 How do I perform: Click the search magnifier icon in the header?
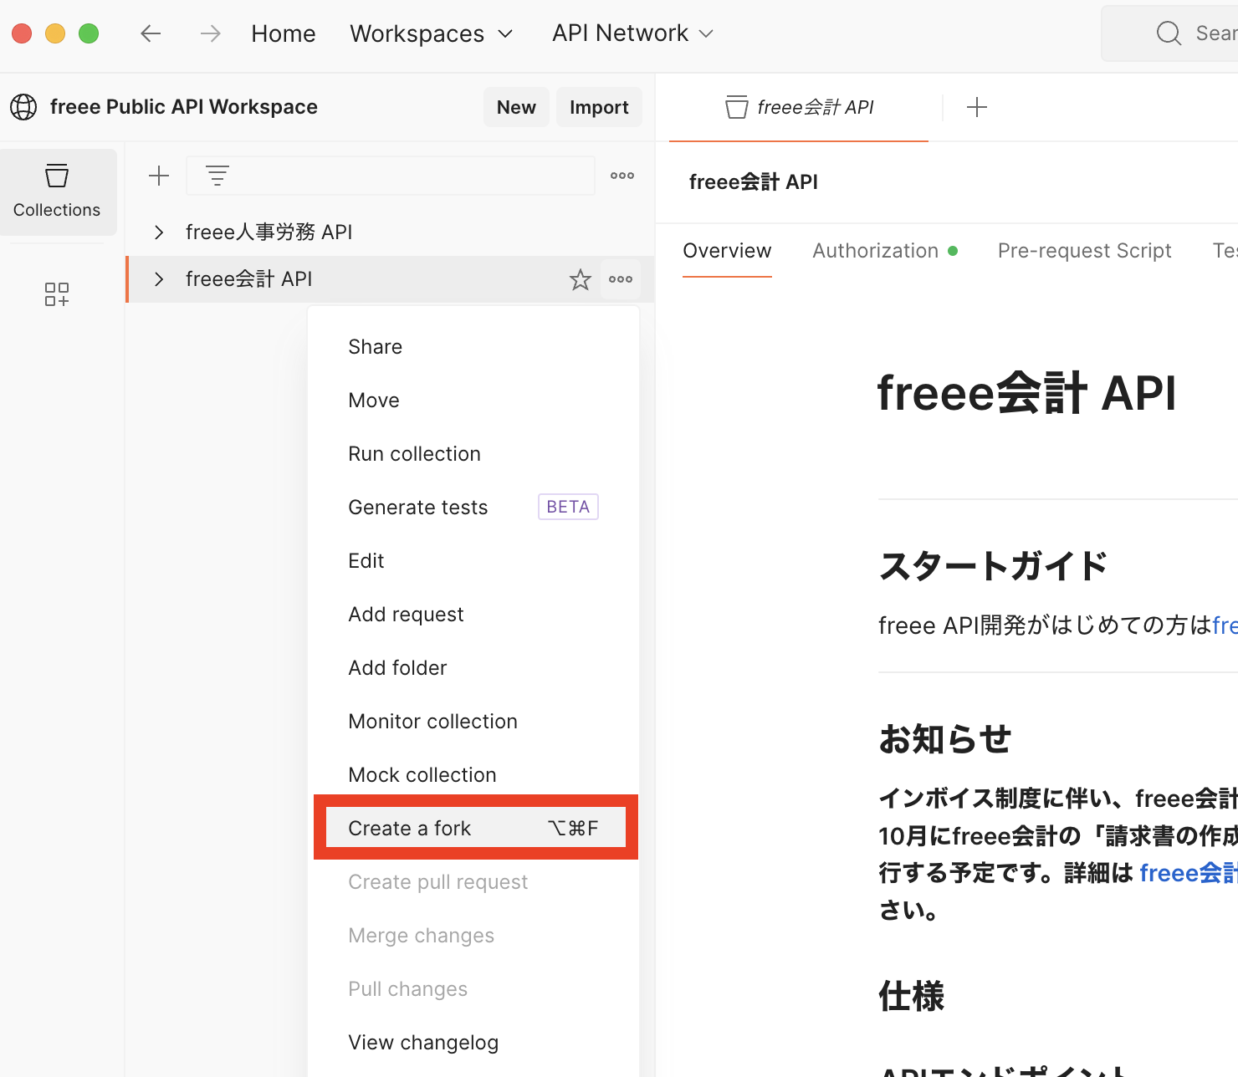pyautogui.click(x=1168, y=33)
